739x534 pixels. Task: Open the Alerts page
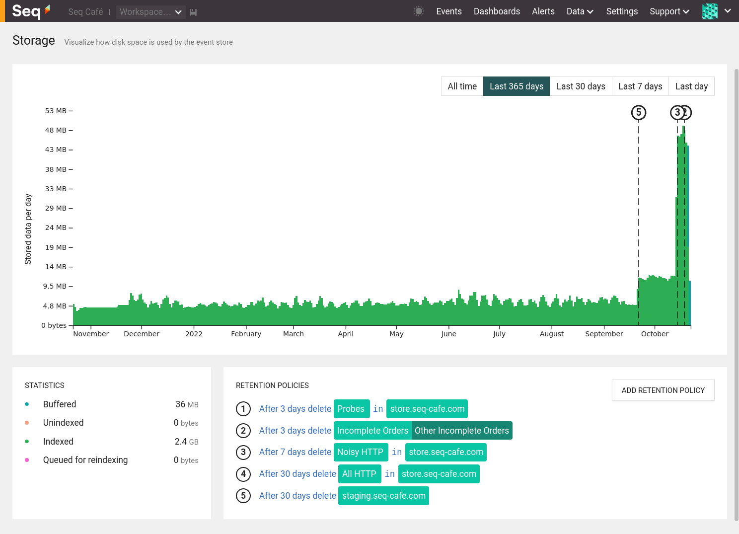543,11
